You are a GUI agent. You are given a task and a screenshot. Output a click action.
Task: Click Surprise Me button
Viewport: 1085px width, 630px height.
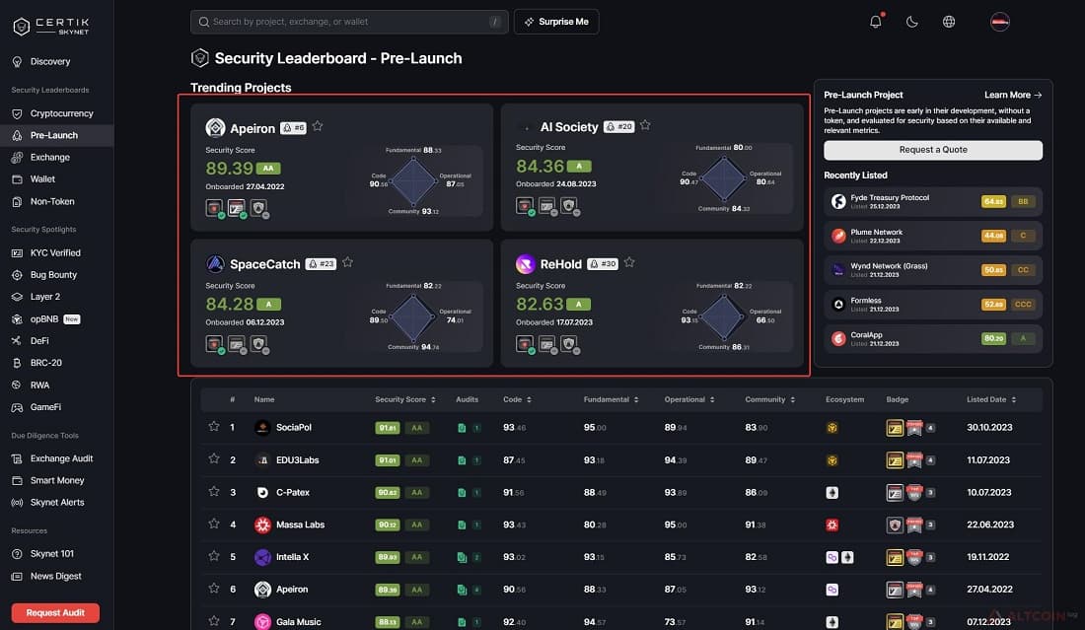(556, 22)
